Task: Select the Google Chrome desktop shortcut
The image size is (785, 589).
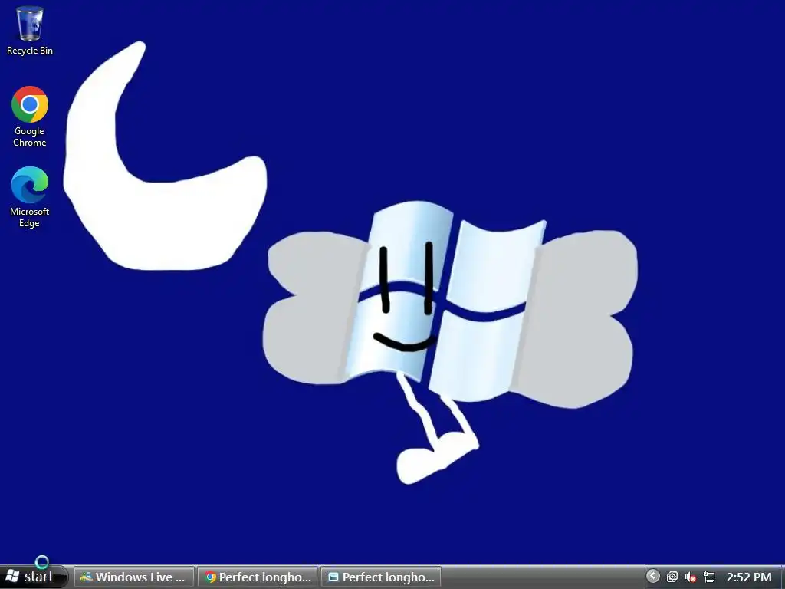Action: 30,117
